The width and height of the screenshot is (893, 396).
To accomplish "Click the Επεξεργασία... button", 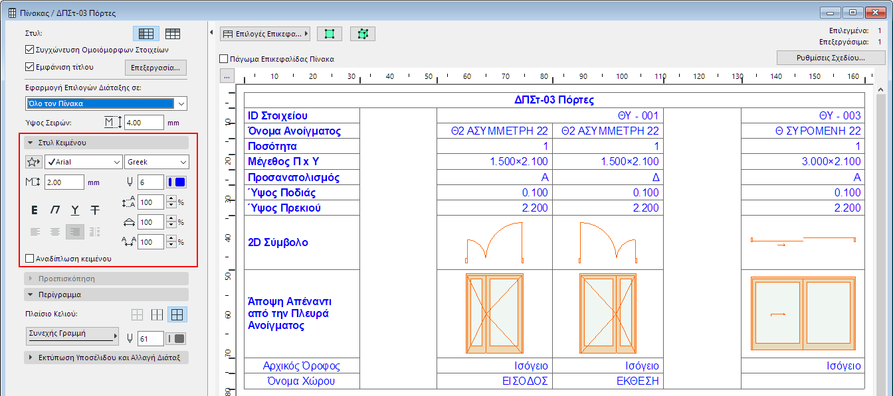I will [155, 68].
